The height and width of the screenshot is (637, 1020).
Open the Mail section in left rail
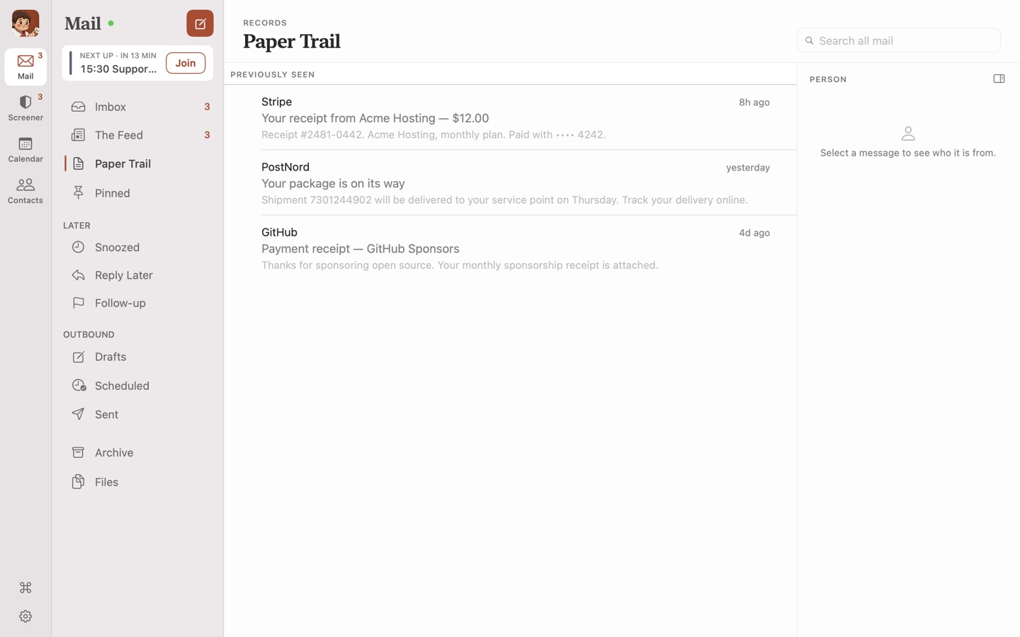[x=25, y=67]
